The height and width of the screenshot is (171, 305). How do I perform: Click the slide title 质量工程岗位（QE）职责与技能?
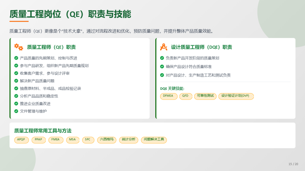pyautogui.click(x=70, y=14)
